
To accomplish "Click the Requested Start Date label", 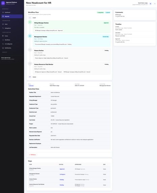I will pos(35,136).
